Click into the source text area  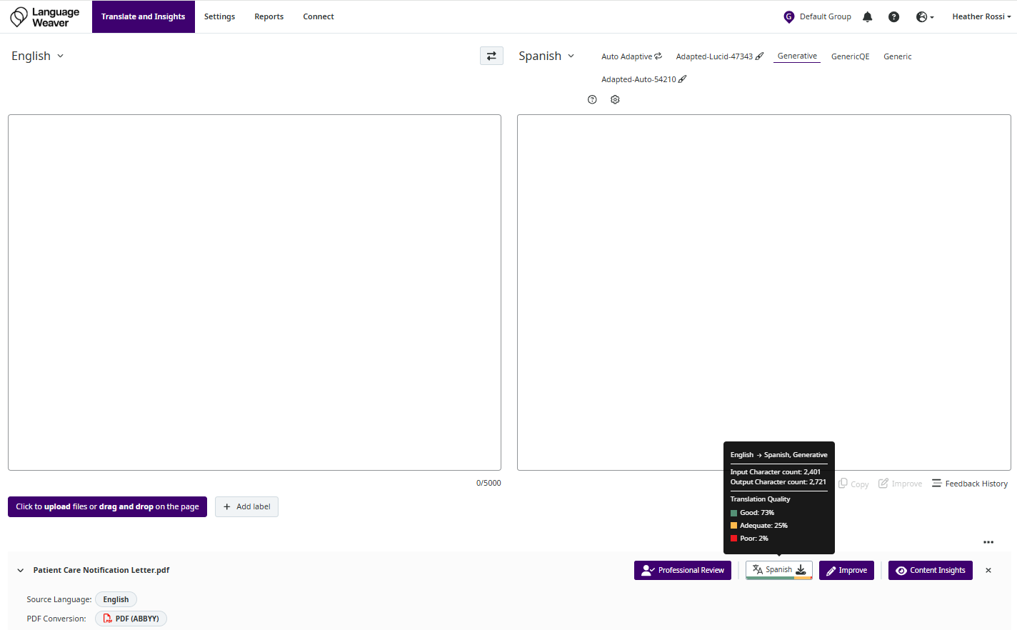coord(254,292)
